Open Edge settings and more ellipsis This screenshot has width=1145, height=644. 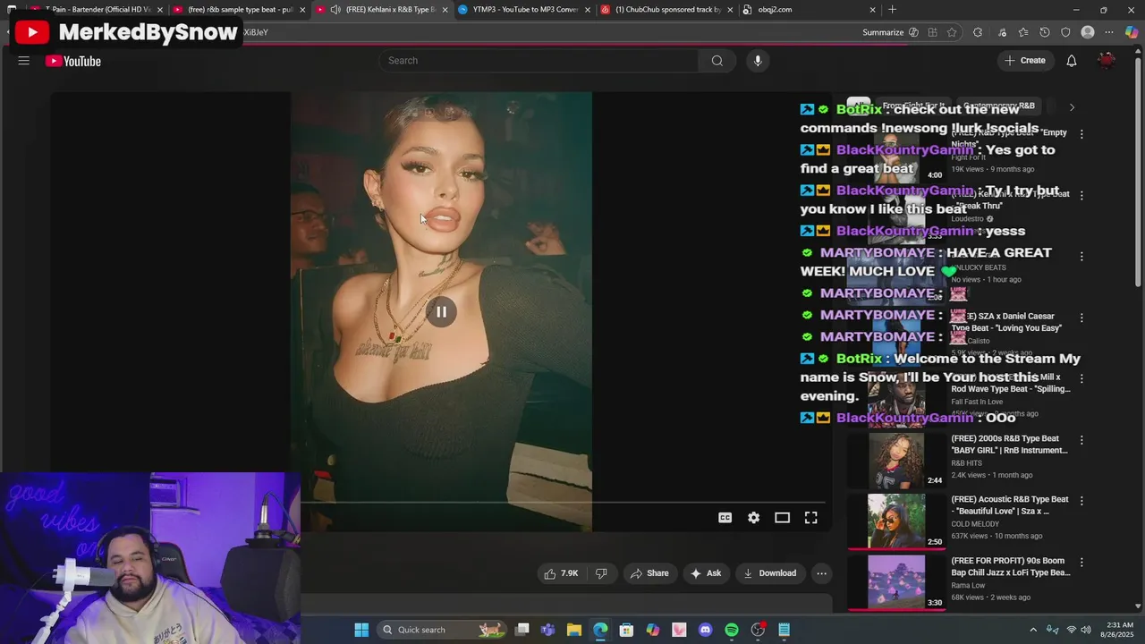point(1110,32)
